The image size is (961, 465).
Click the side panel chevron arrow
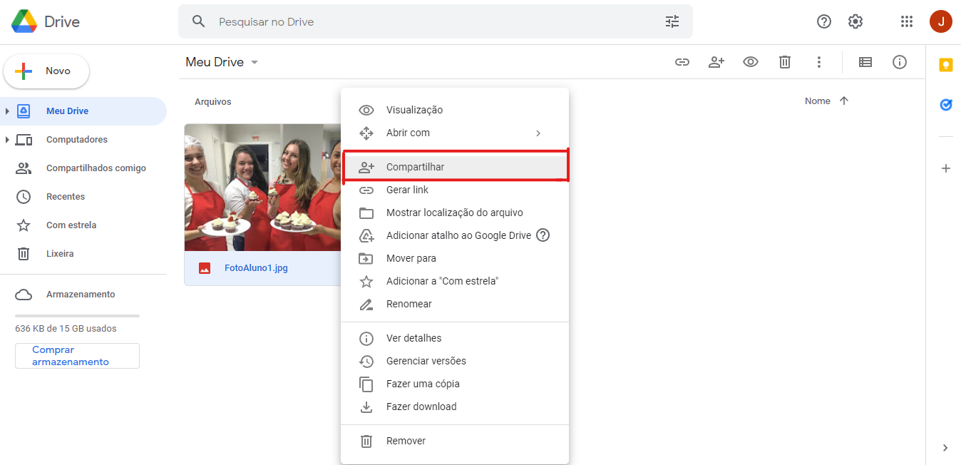945,448
